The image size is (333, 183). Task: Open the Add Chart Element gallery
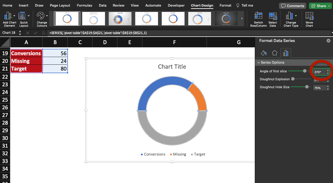tap(10, 18)
